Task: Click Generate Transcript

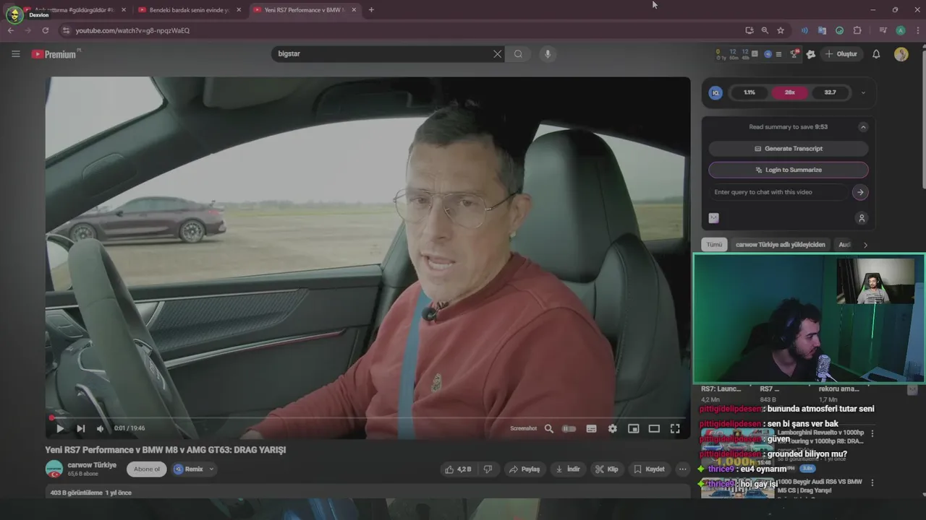Action: [789, 149]
